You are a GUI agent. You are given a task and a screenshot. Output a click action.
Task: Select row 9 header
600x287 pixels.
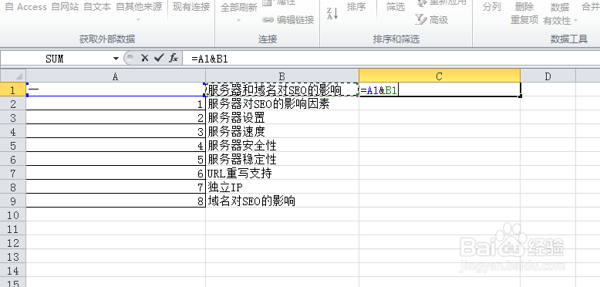(x=13, y=201)
